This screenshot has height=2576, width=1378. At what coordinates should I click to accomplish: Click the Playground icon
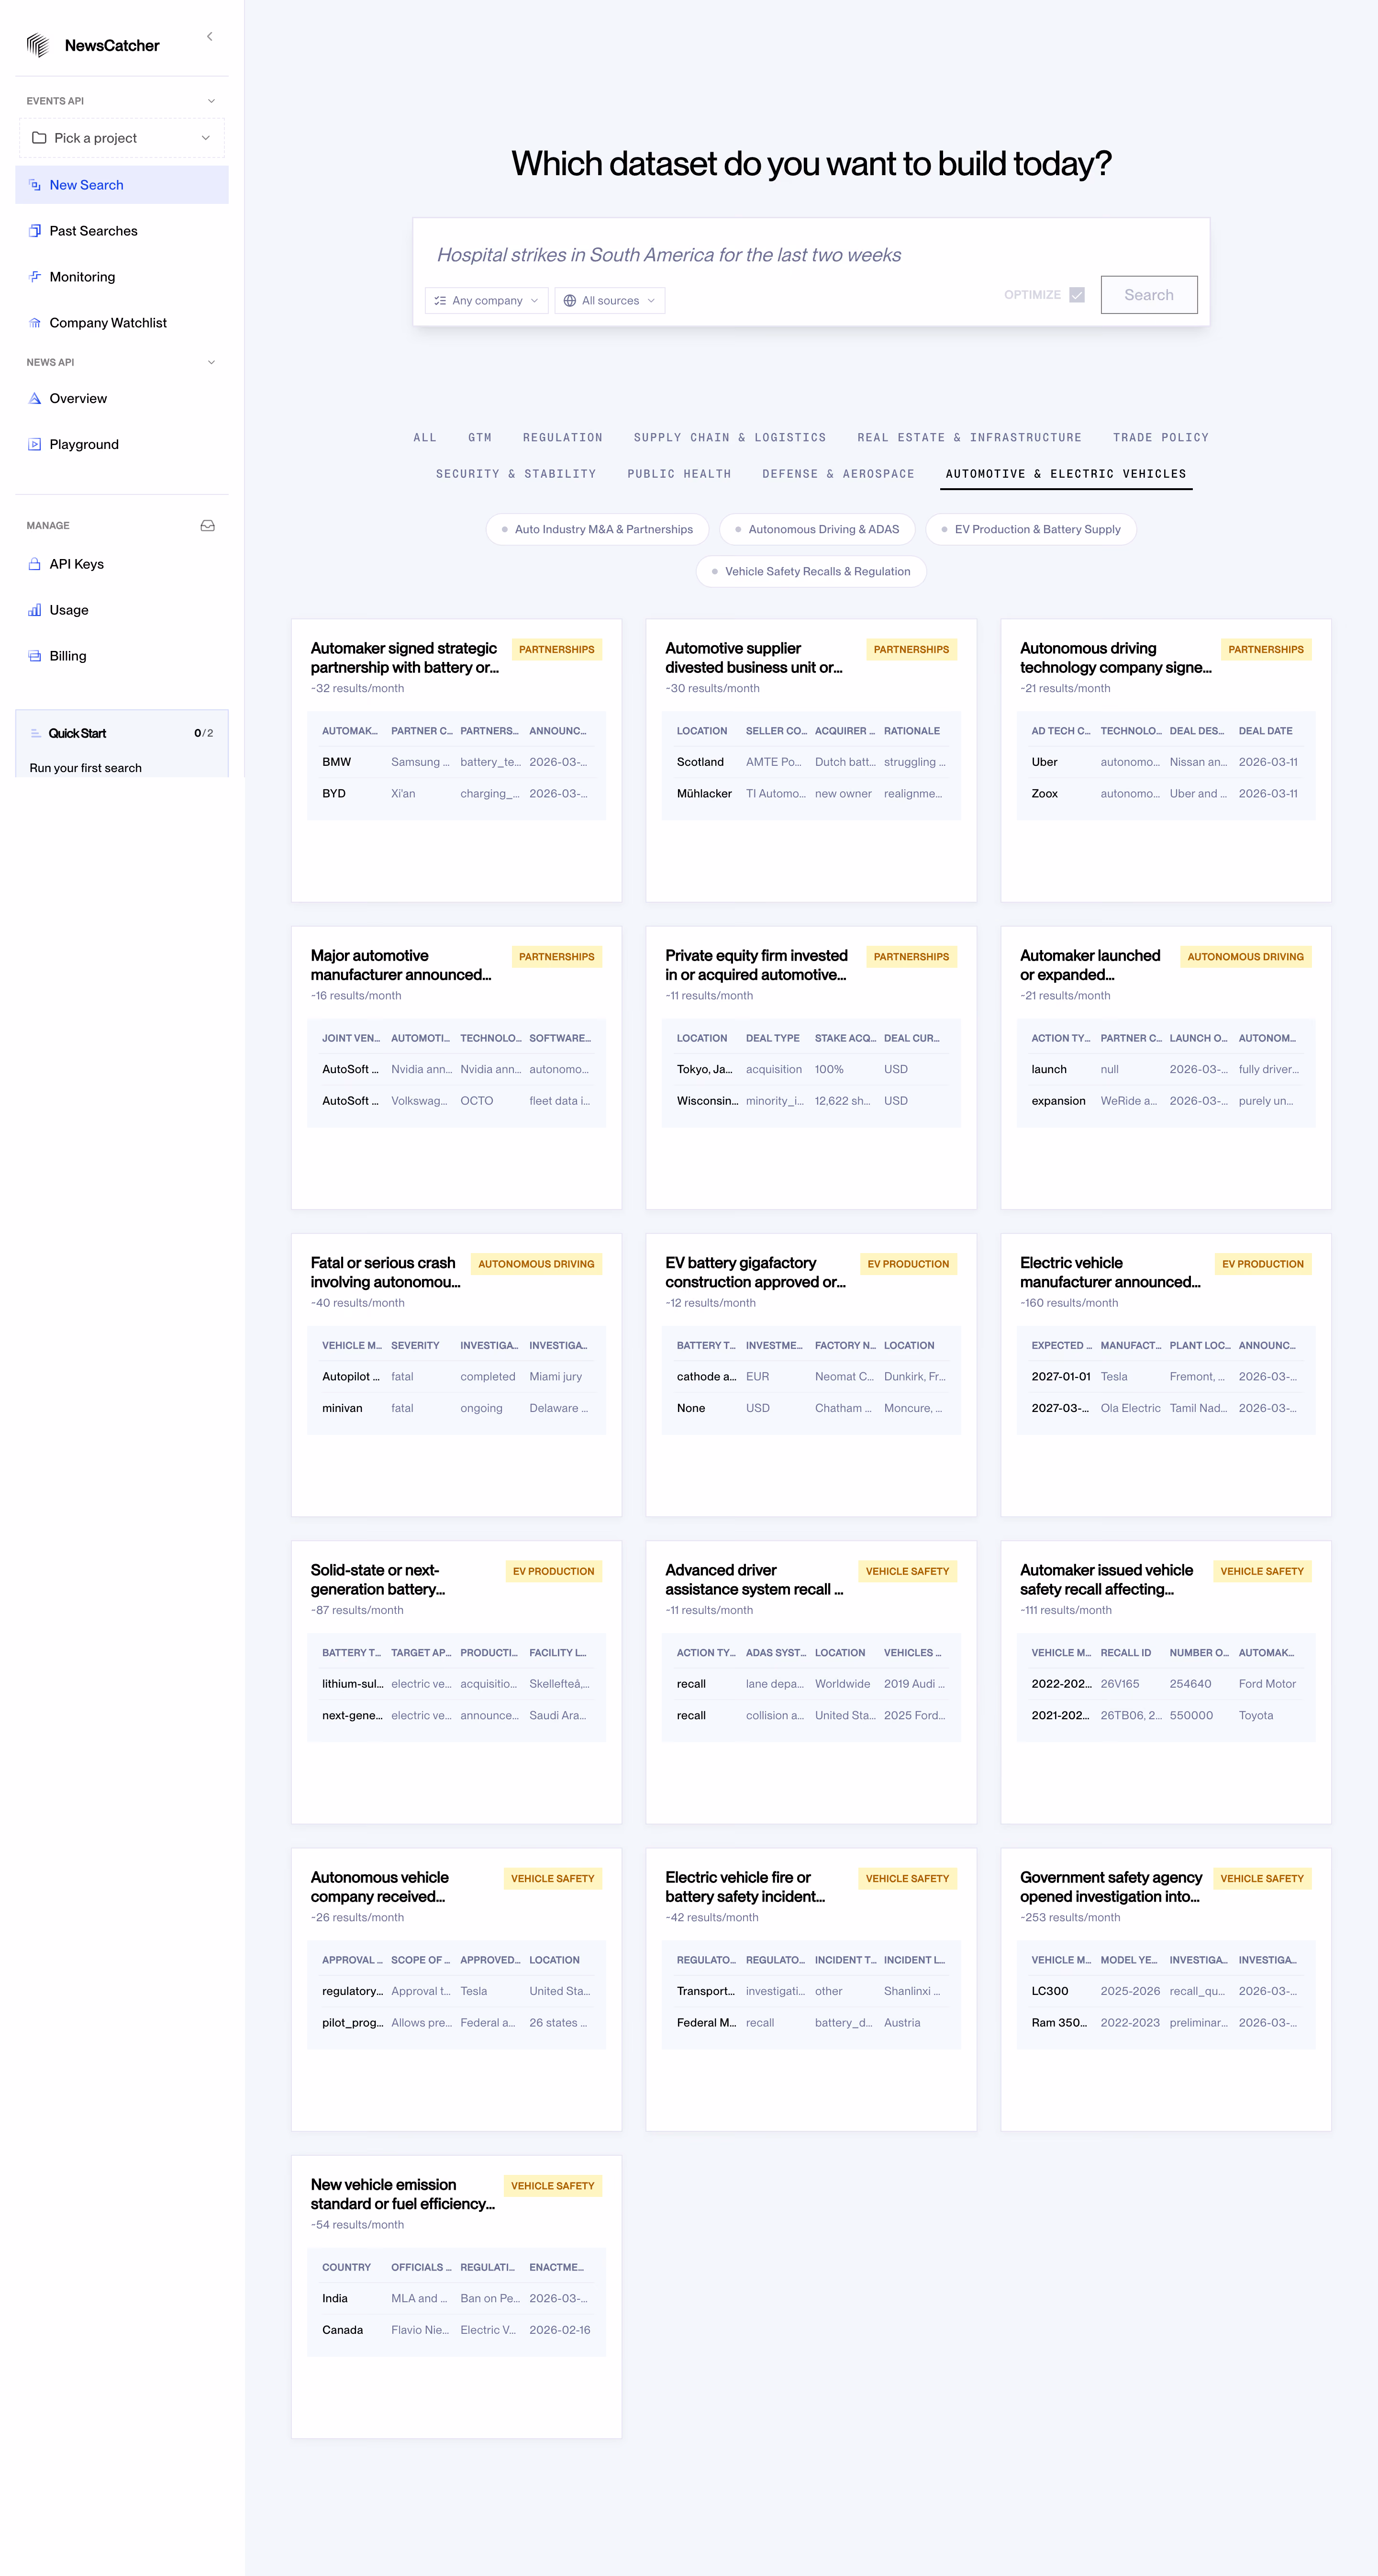click(x=35, y=445)
